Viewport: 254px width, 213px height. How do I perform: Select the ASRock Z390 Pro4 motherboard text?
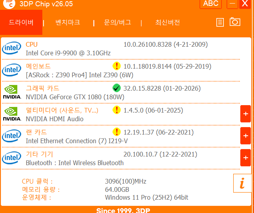(x=80, y=75)
